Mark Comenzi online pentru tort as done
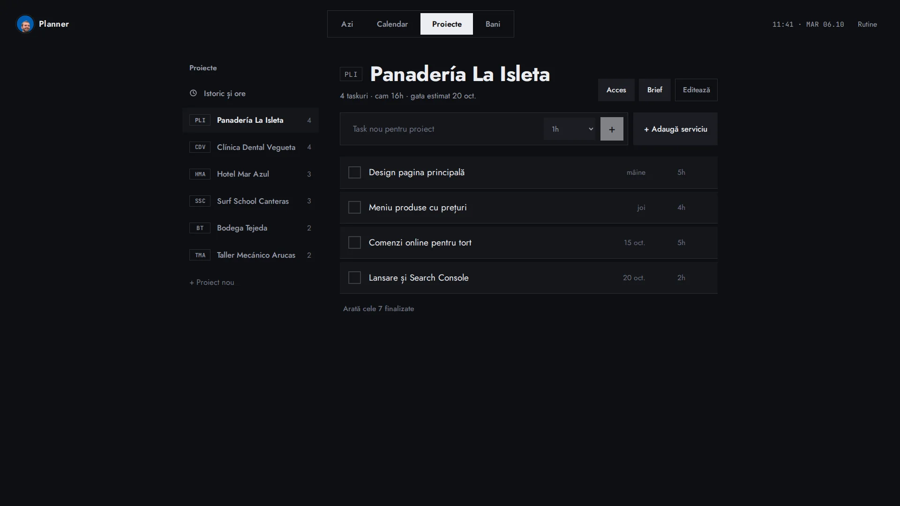Viewport: 900px width, 506px height. pyautogui.click(x=354, y=243)
